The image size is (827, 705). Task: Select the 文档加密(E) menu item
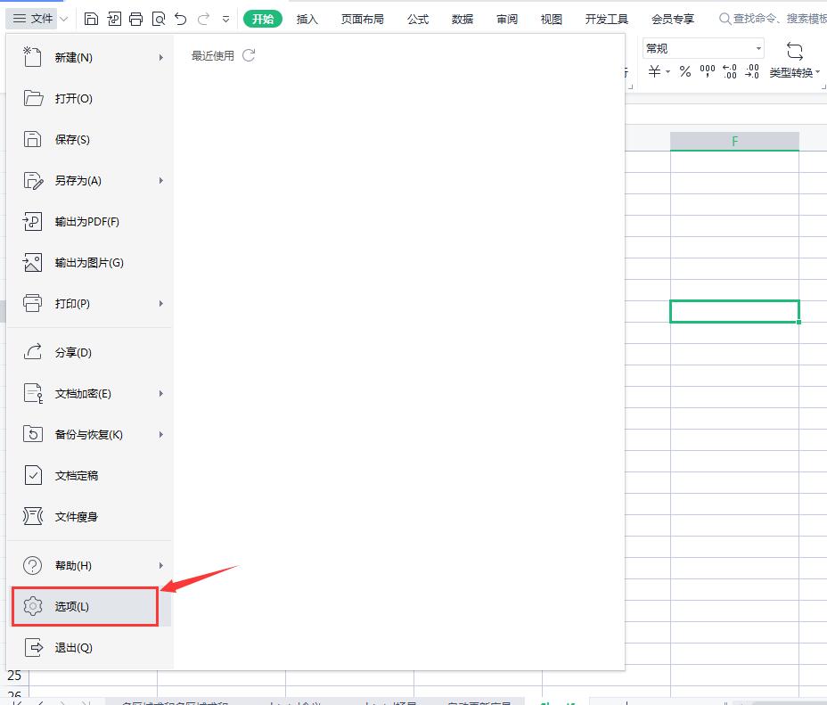point(89,394)
